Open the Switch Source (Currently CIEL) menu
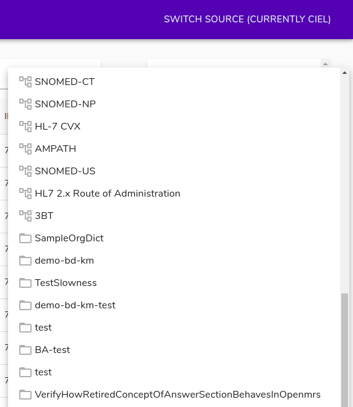 click(x=247, y=19)
